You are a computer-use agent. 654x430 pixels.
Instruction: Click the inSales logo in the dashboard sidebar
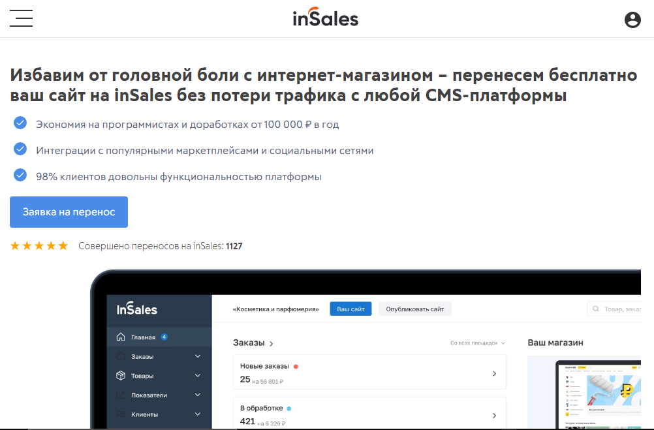pos(137,309)
